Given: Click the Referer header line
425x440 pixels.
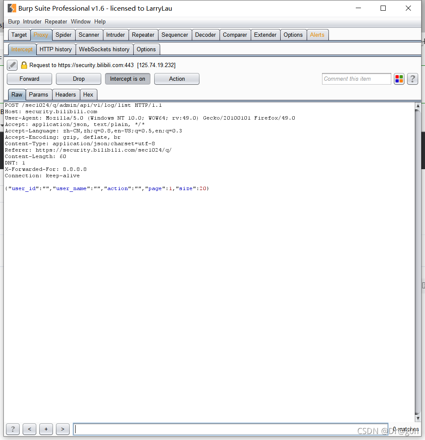Looking at the screenshot, I should (x=88, y=150).
